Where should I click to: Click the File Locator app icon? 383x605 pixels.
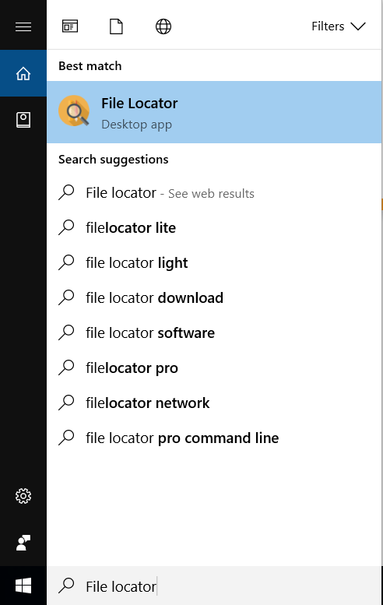(74, 111)
